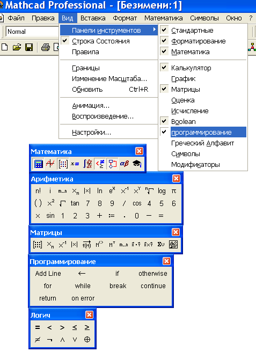This screenshot has width=256, height=352.
Task: Insert XOR symbol in Логич panel
Action: point(87,340)
